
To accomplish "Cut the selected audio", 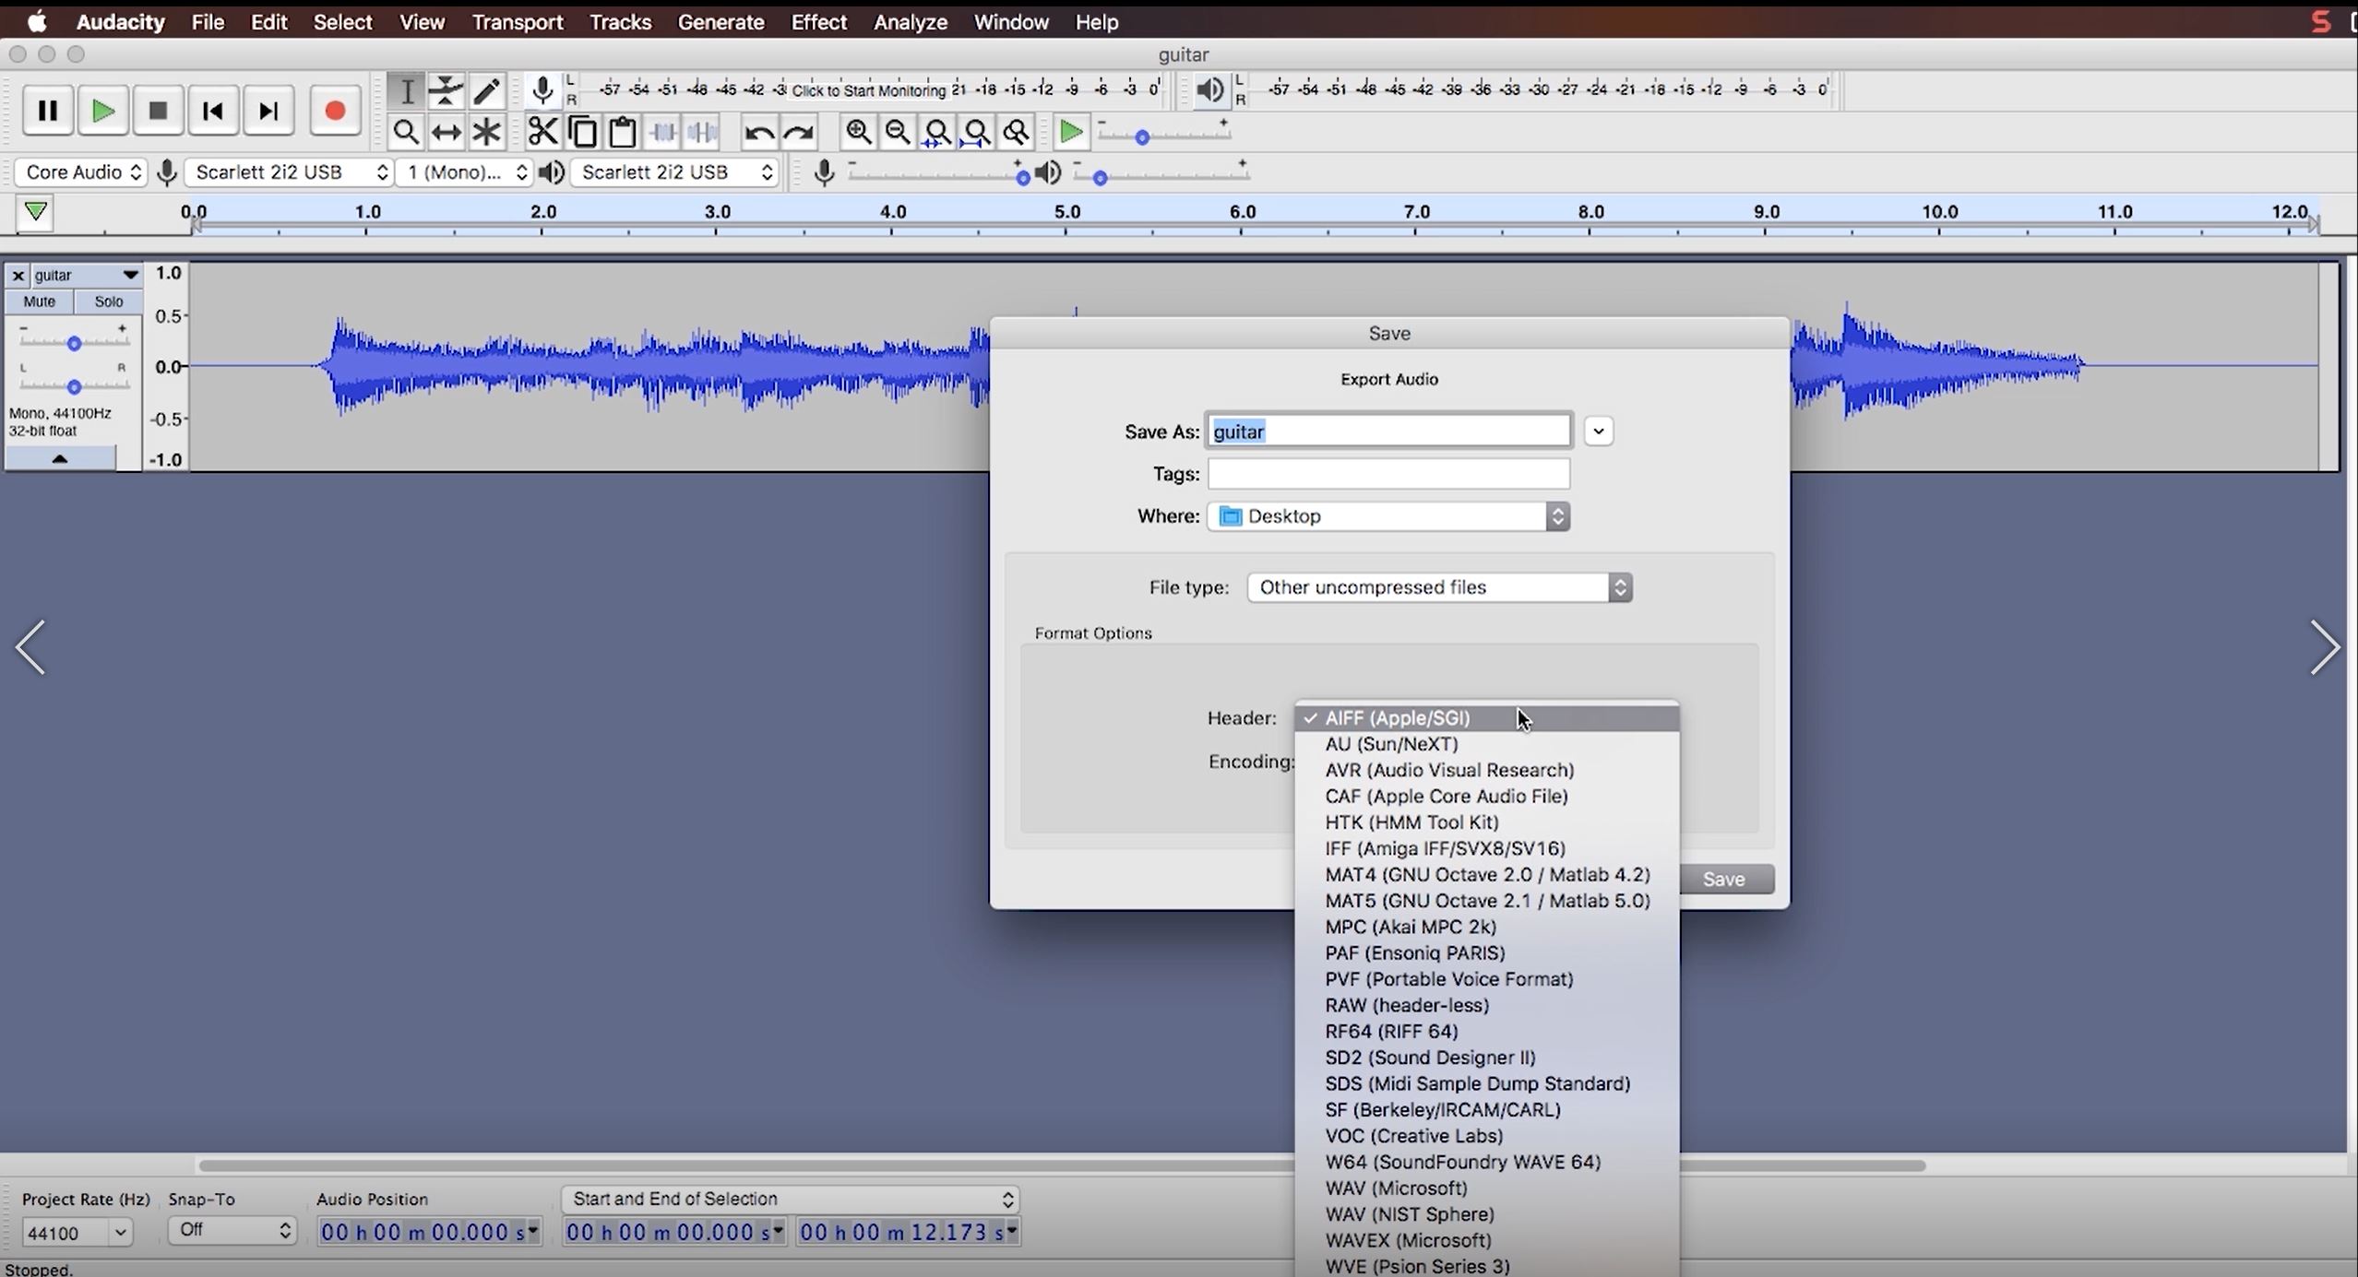I will (x=542, y=132).
